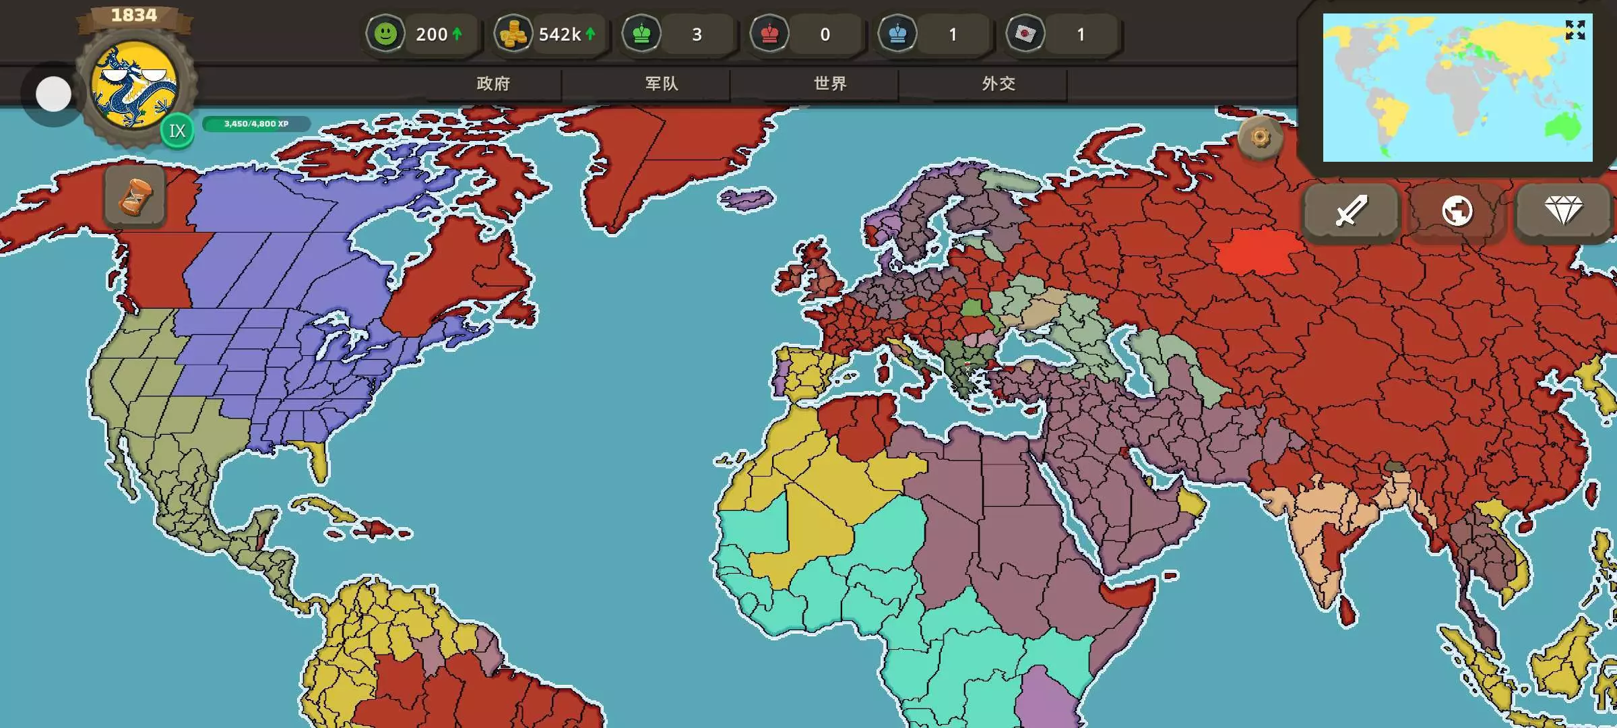Click the 3,450/4,800 XP progress bar

(256, 124)
